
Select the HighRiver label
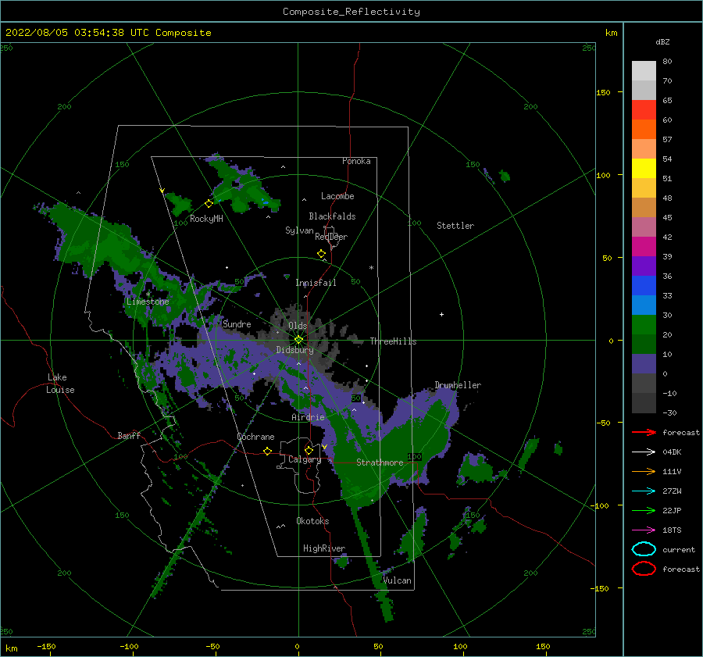point(323,548)
